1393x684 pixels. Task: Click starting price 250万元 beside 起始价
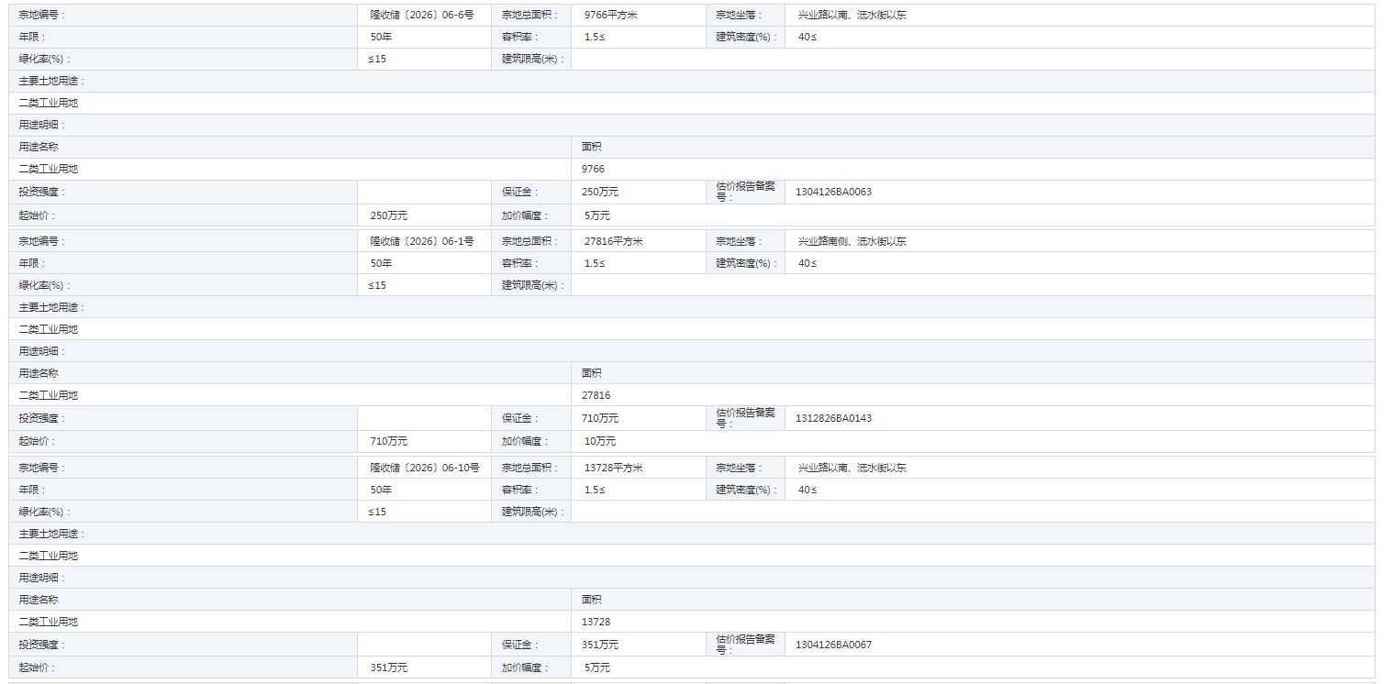[388, 215]
